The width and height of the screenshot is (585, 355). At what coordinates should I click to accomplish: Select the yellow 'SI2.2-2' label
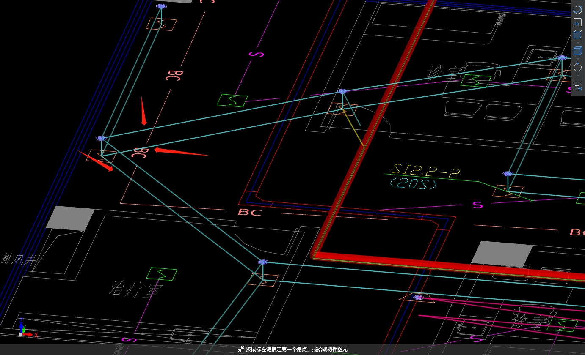(x=426, y=170)
